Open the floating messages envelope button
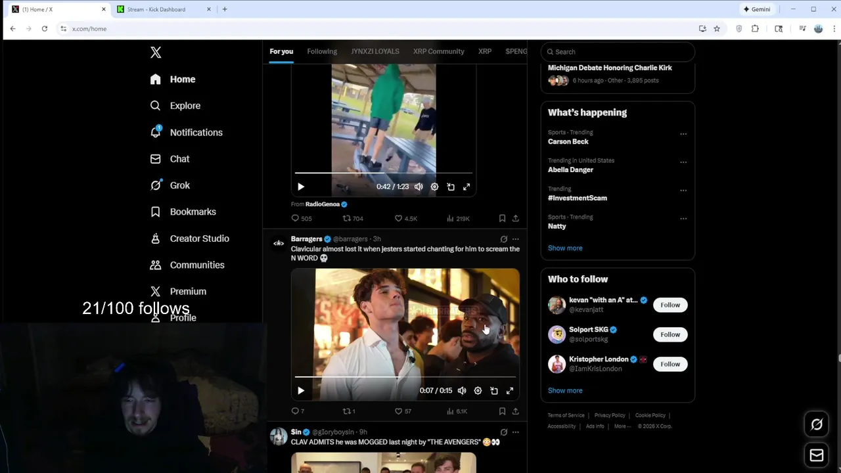The height and width of the screenshot is (473, 841). [x=817, y=455]
